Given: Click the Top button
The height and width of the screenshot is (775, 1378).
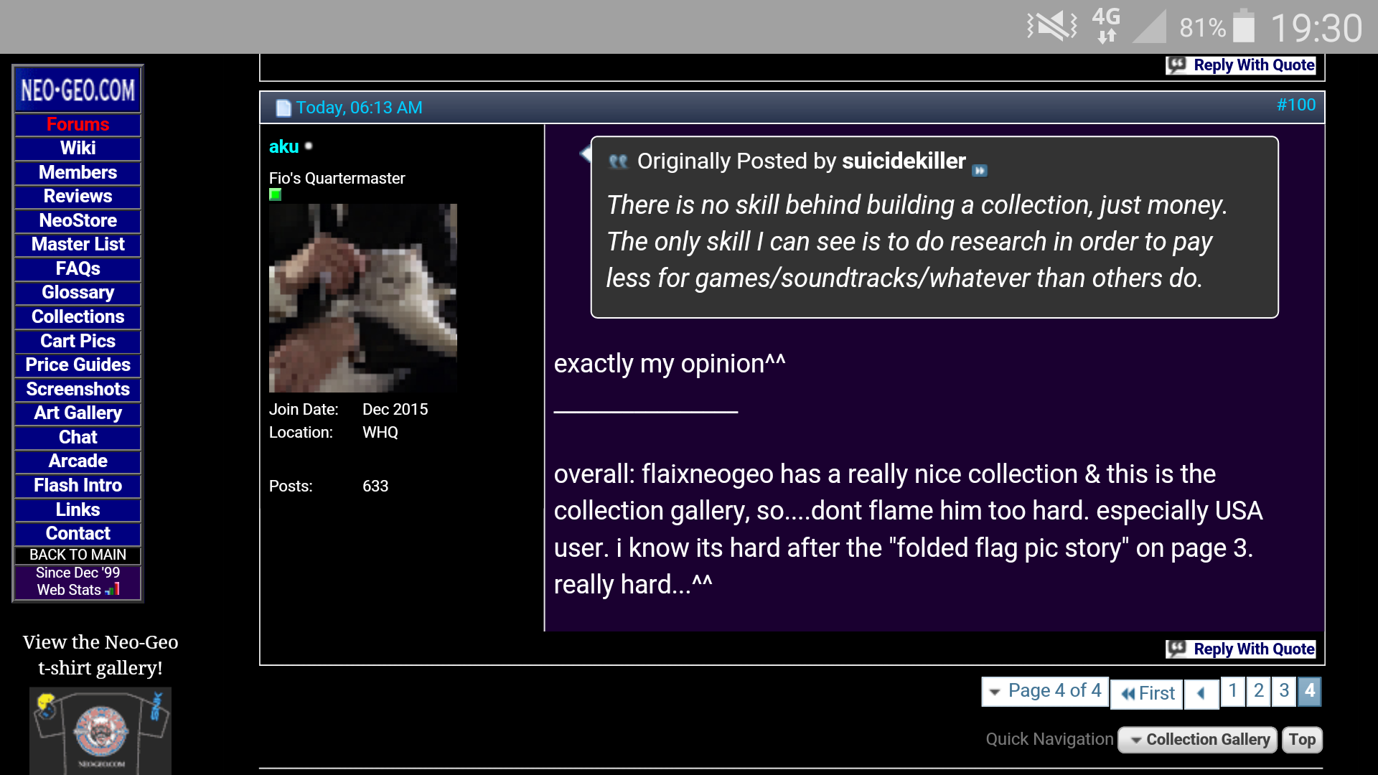Looking at the screenshot, I should [x=1301, y=740].
